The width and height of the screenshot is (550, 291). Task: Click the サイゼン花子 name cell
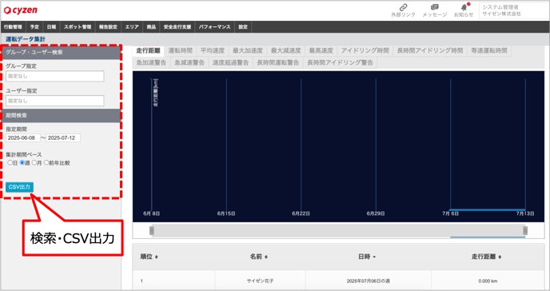260,281
